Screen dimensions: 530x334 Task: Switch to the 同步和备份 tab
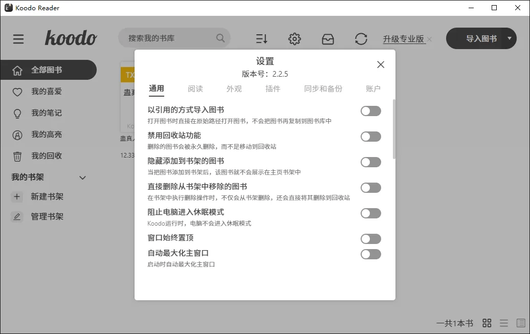323,89
